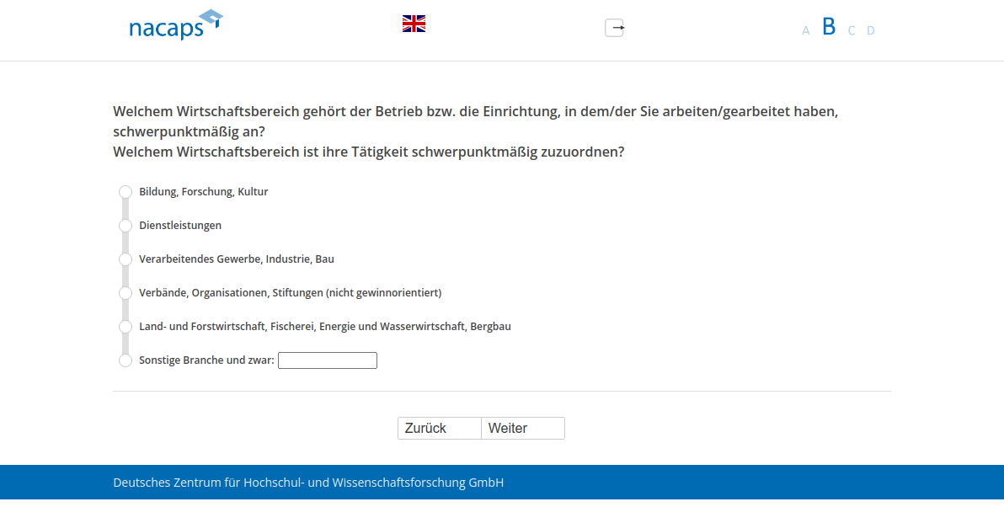Image resolution: width=1004 pixels, height=507 pixels.
Task: Pick Verbände, Organisationen, Stiftungen radio button
Action: pyautogui.click(x=125, y=293)
